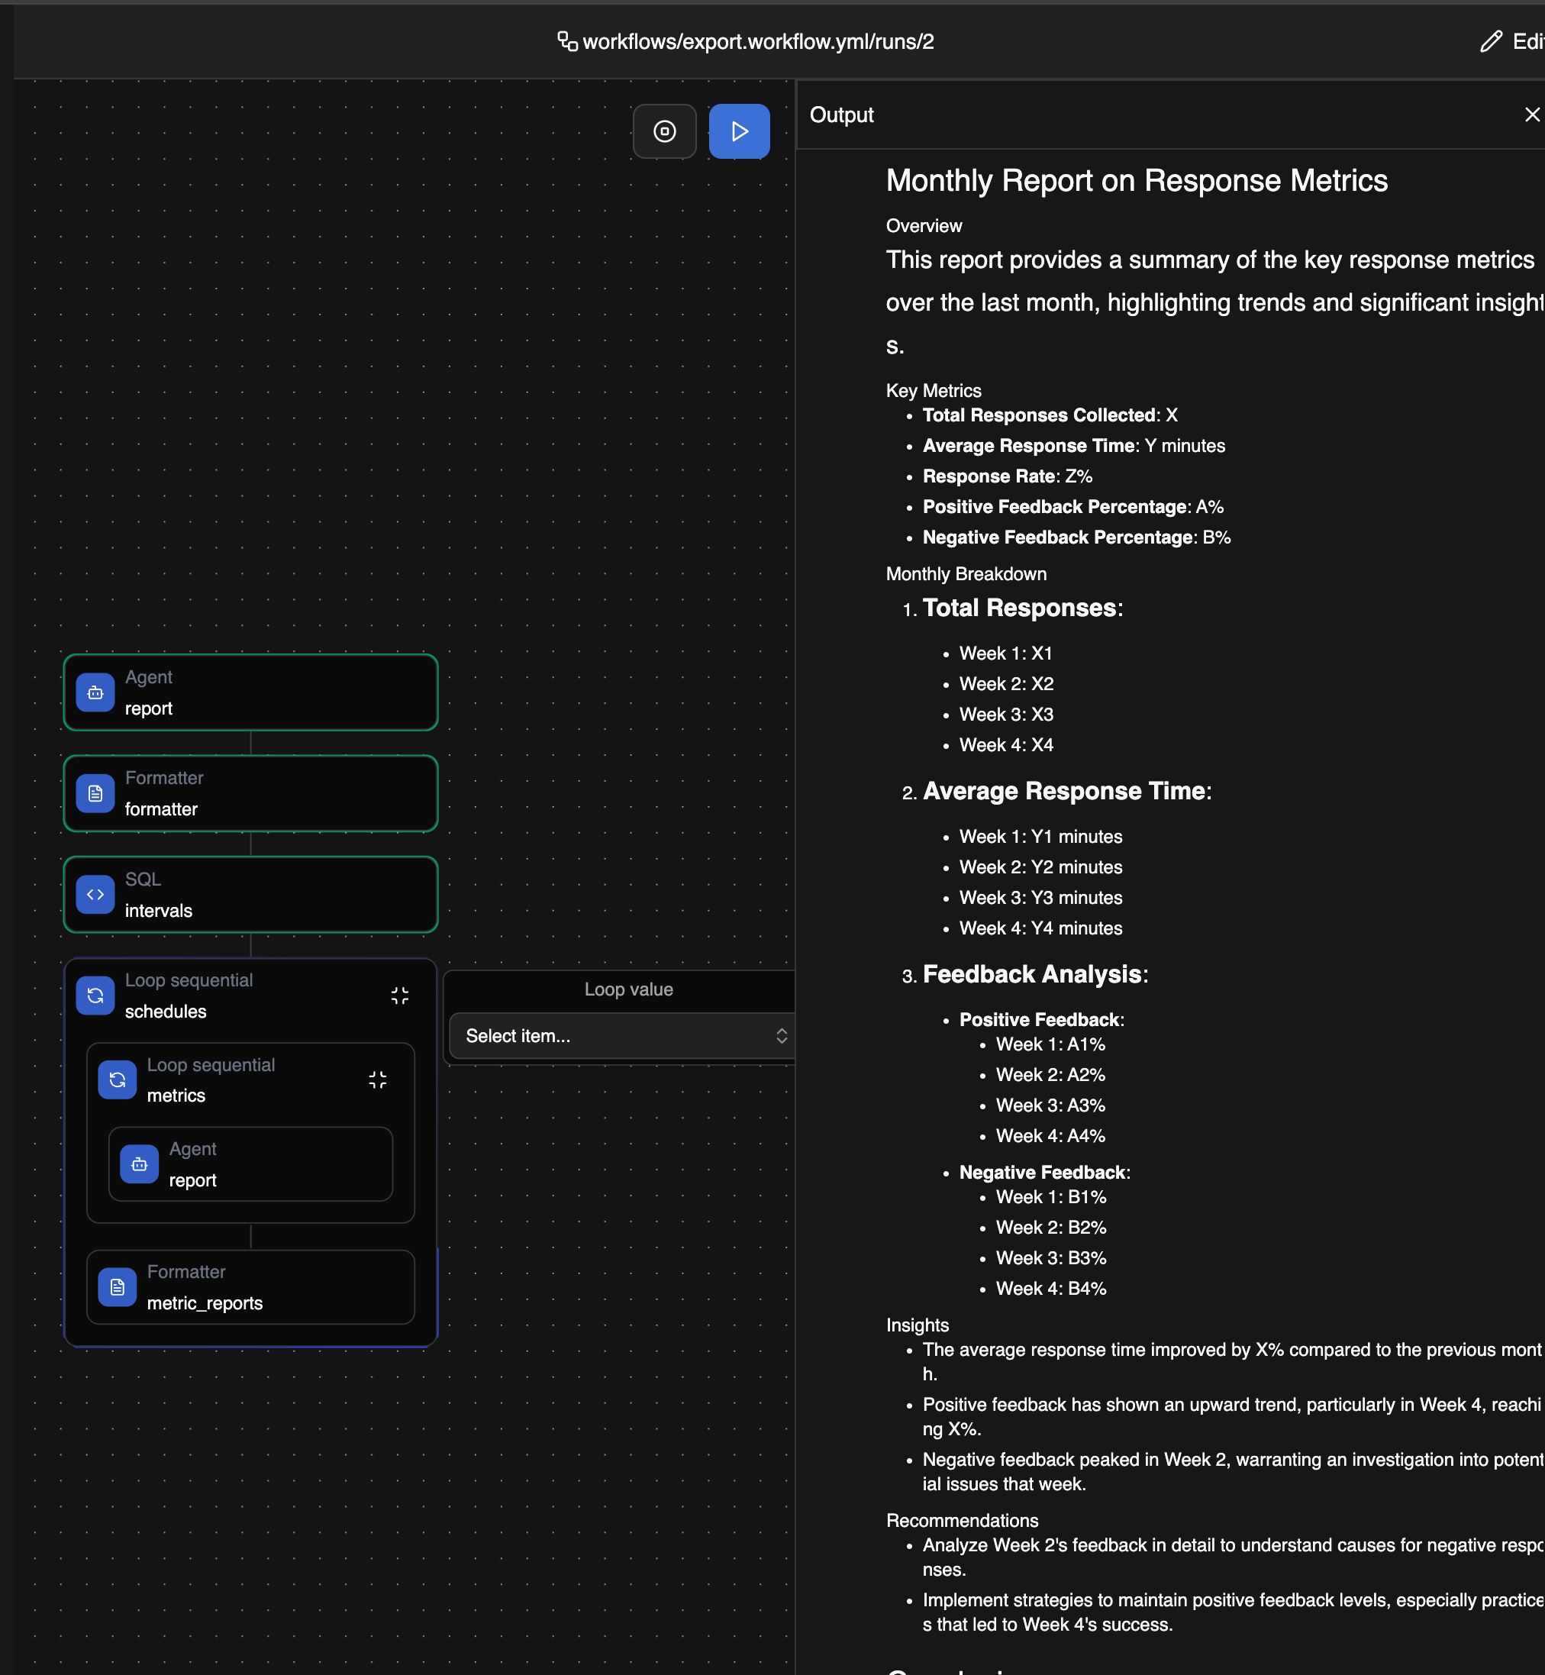This screenshot has width=1545, height=1675.
Task: Click the workflows/export.workflow.yml/runs/2 title
Action: [757, 42]
